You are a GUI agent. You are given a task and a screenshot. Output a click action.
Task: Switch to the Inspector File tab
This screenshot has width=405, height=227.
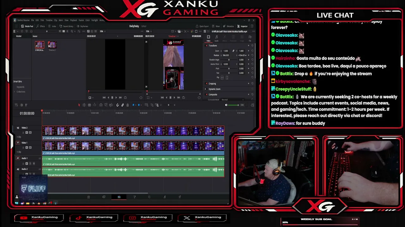[250, 38]
